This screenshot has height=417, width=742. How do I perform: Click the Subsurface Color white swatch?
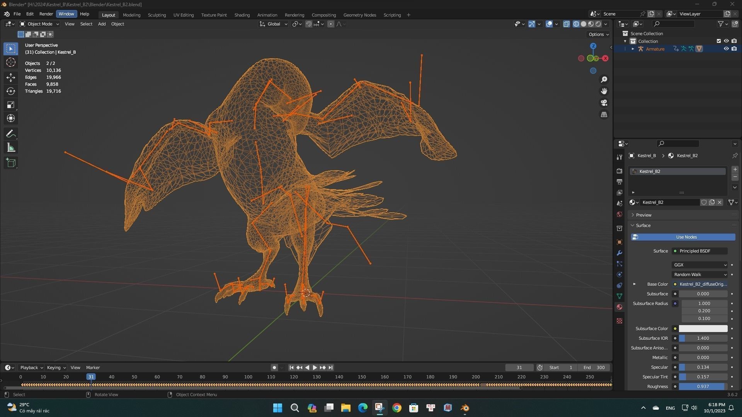pos(703,329)
